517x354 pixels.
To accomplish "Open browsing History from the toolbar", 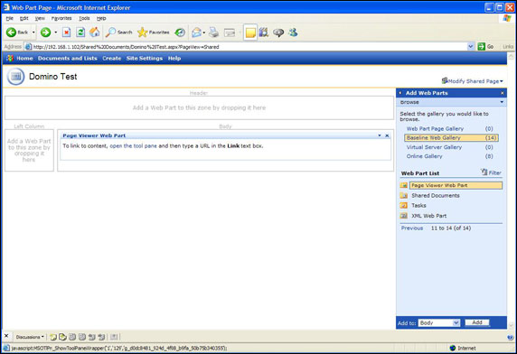I will point(180,33).
